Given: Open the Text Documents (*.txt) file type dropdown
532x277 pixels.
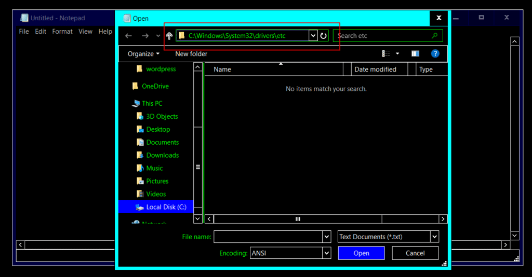Looking at the screenshot, I should point(388,237).
